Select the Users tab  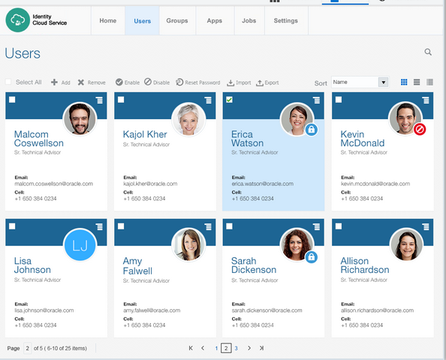(142, 21)
